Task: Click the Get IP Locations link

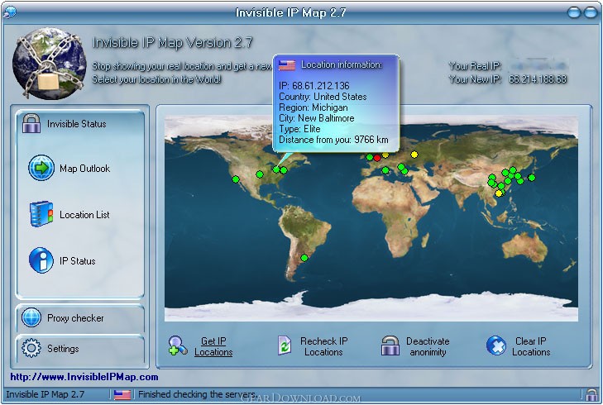Action: coord(213,346)
